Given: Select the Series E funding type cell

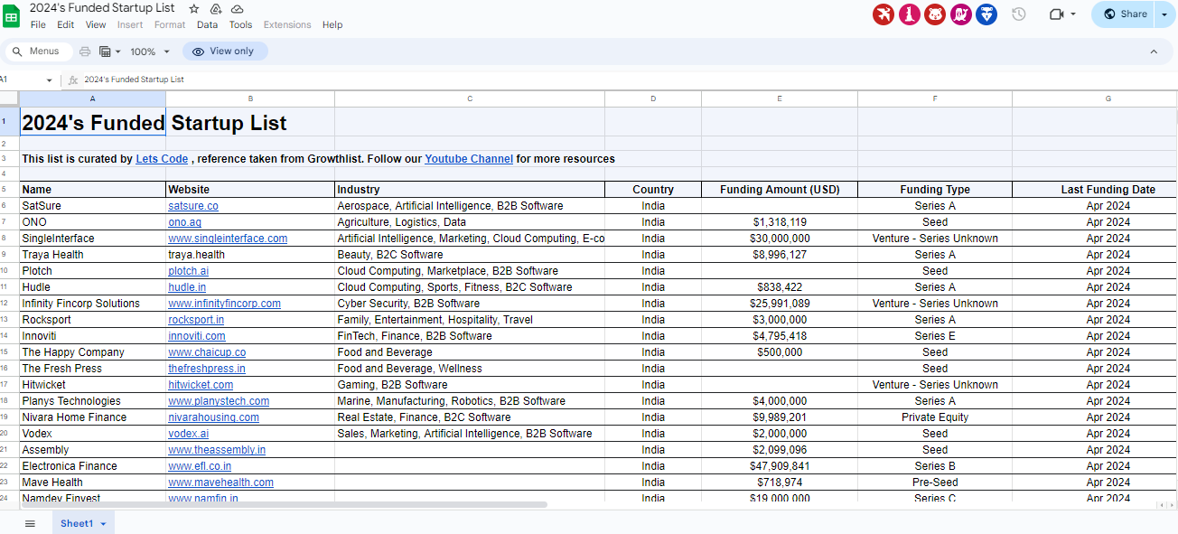Looking at the screenshot, I should pyautogui.click(x=935, y=336).
